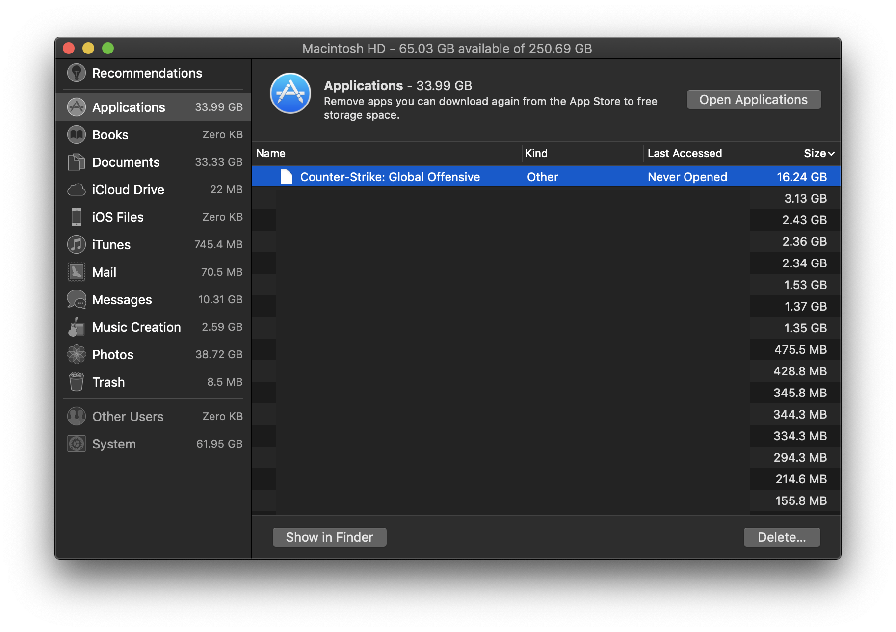This screenshot has width=896, height=632.
Task: Click the Open Applications button
Action: pos(754,100)
